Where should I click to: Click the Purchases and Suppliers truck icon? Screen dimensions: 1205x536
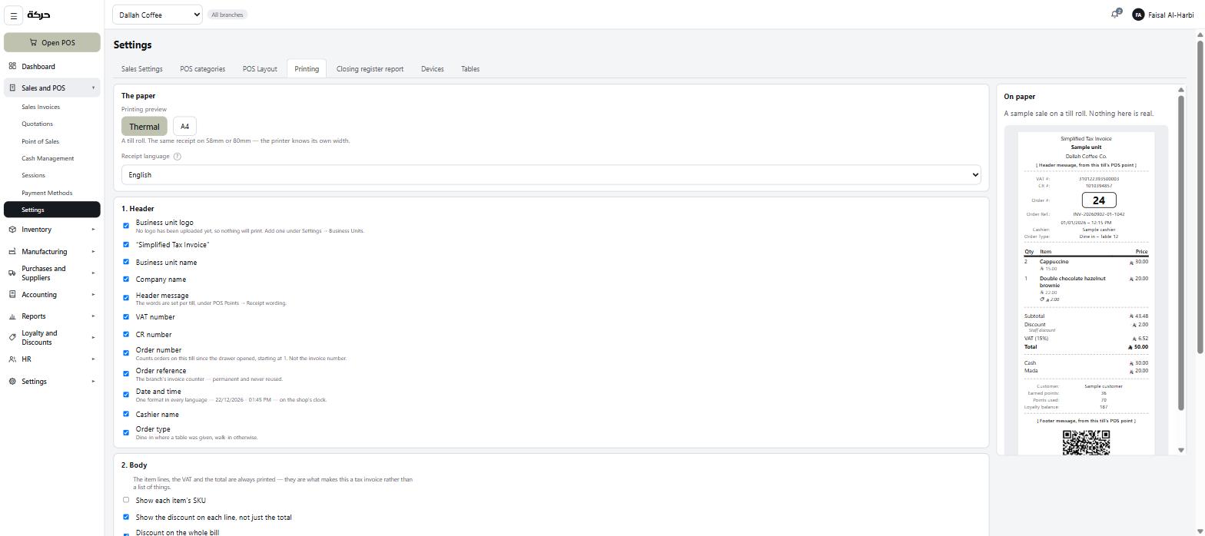tap(12, 273)
